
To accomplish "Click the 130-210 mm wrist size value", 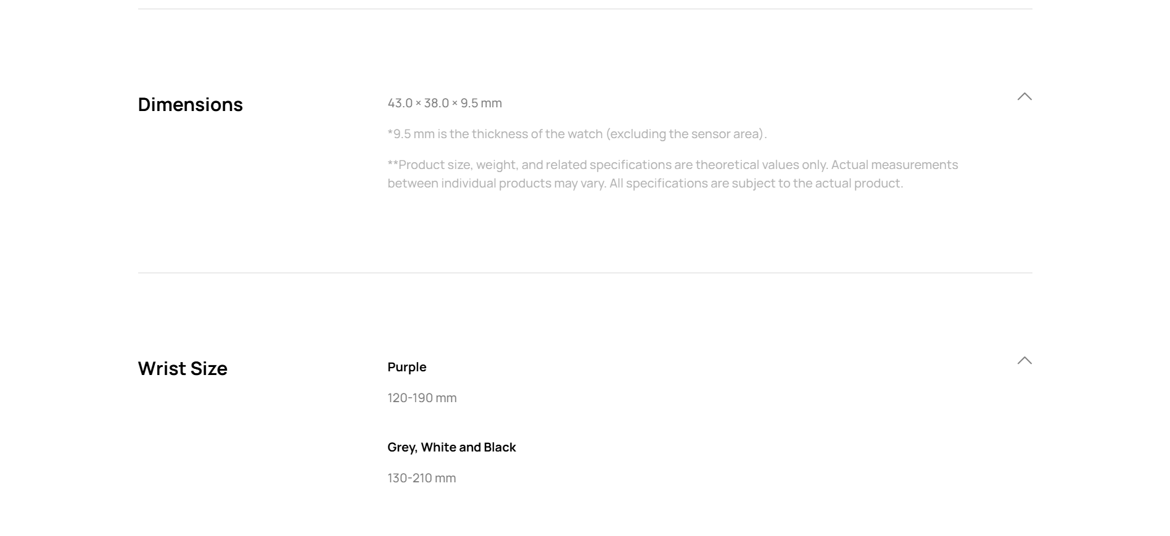I will 421,478.
